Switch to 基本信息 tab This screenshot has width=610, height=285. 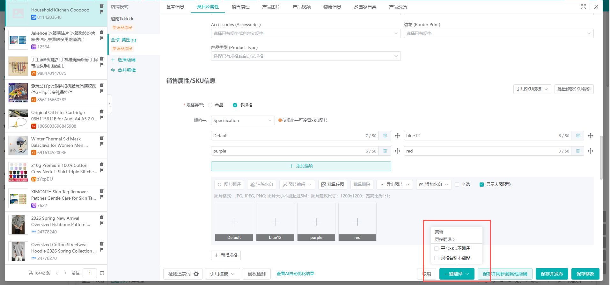click(175, 7)
